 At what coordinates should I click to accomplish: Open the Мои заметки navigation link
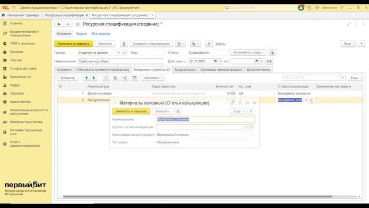tap(101, 34)
